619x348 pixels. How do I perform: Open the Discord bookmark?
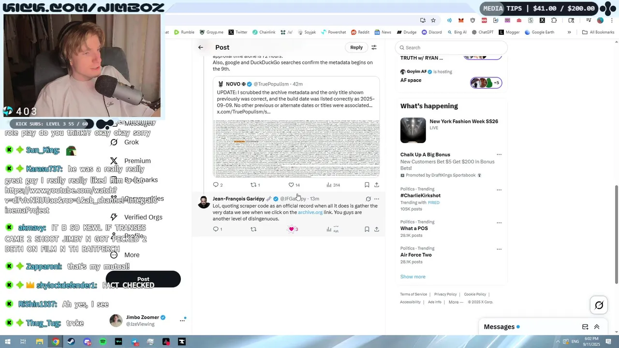click(431, 32)
